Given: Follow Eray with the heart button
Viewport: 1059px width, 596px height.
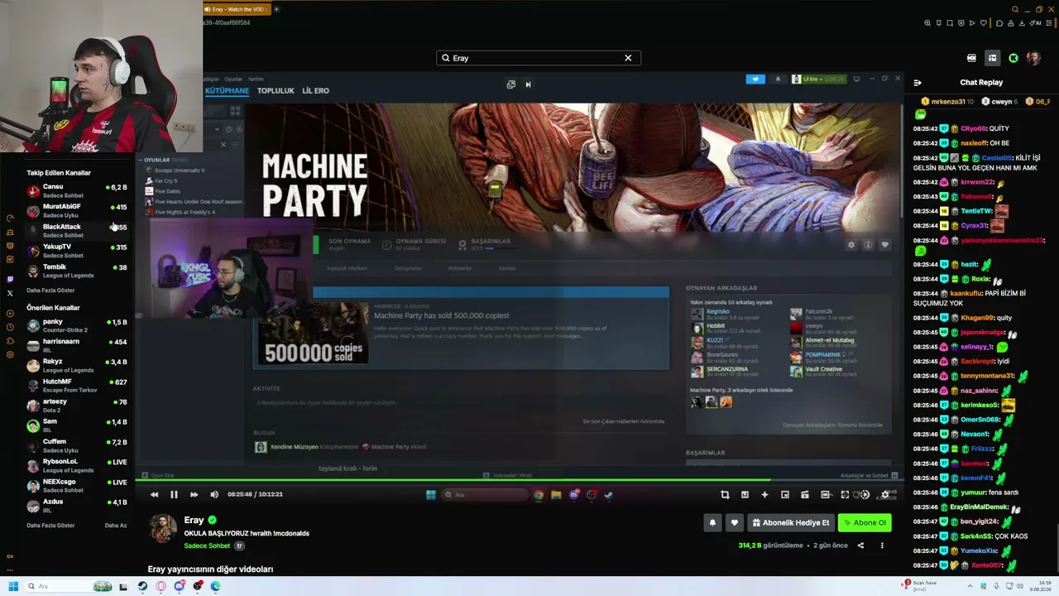Looking at the screenshot, I should [734, 522].
